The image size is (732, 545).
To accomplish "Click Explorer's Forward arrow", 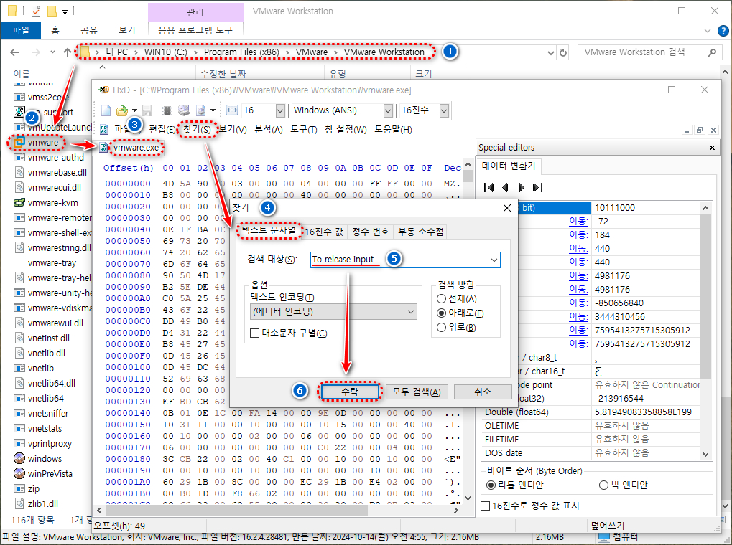I will click(x=35, y=52).
